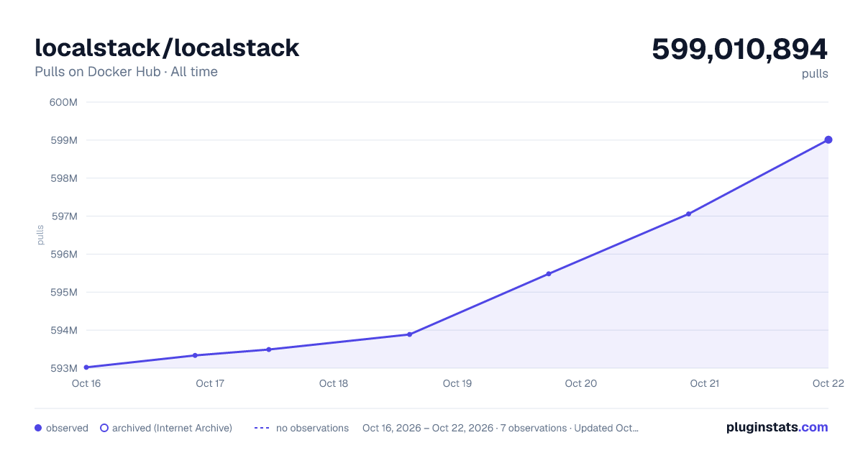Screen dimensions: 863x453
Task: Click the 598M y-axis label
Action: coord(63,178)
